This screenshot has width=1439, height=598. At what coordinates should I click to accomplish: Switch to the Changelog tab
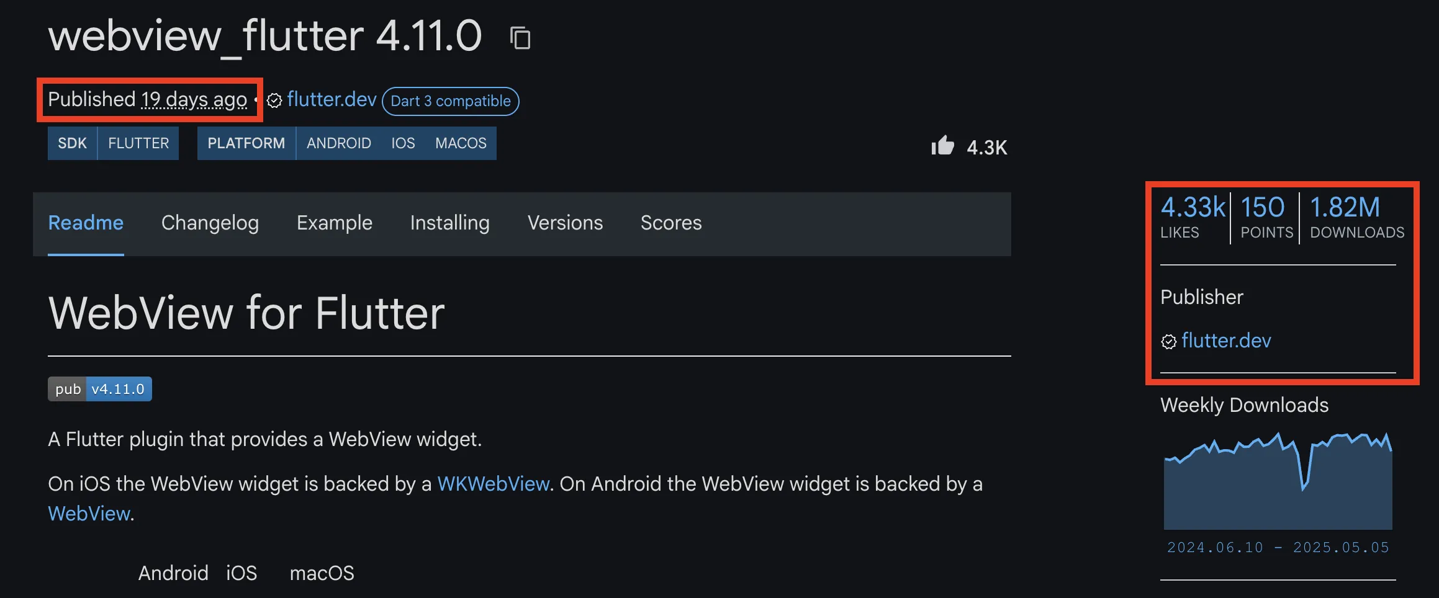pos(210,223)
